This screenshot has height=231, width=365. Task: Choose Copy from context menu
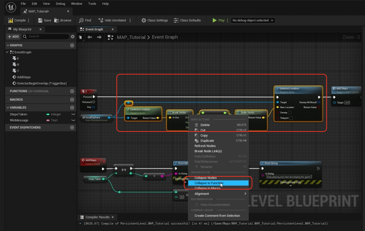[219, 135]
